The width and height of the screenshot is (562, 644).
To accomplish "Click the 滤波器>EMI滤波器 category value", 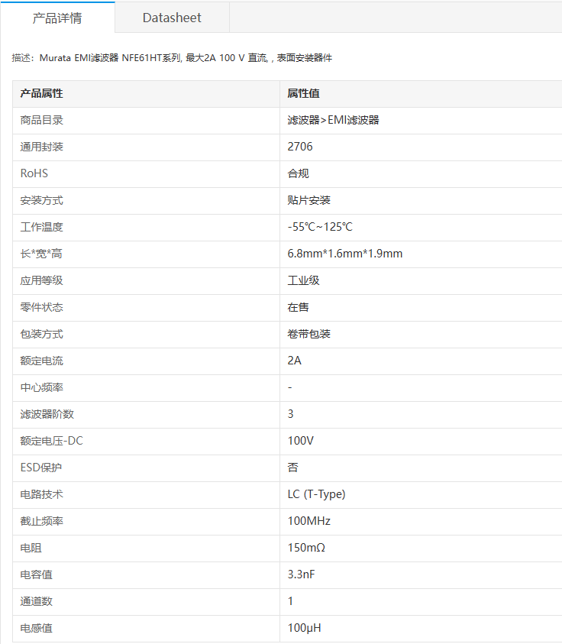I will [x=333, y=121].
